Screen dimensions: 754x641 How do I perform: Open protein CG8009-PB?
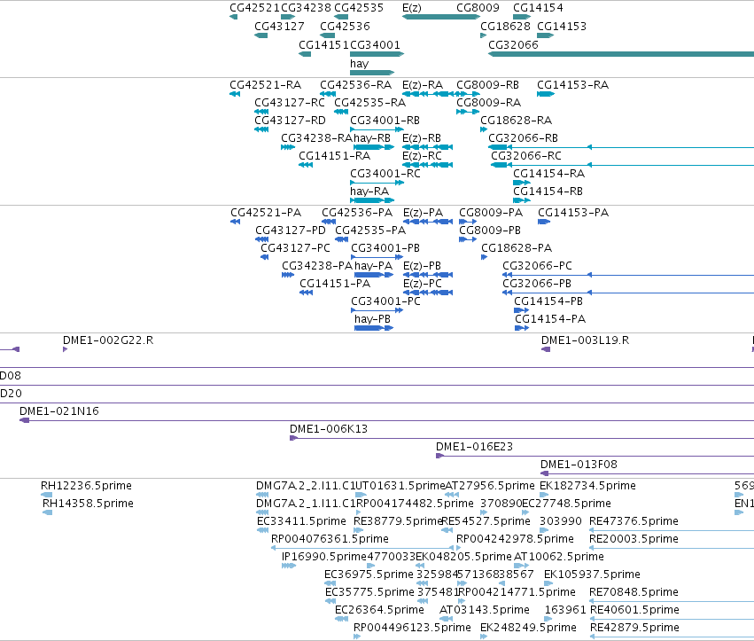pos(490,230)
